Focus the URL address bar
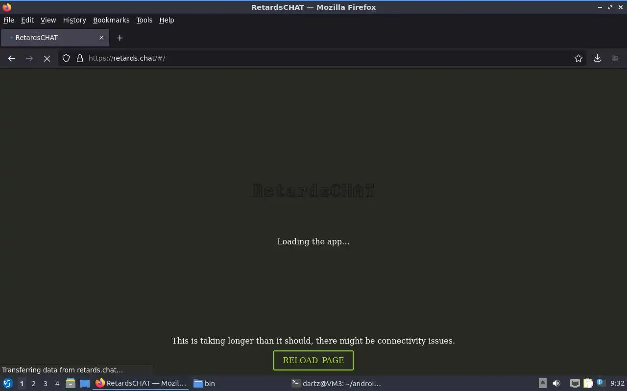The image size is (627, 391). click(x=323, y=58)
